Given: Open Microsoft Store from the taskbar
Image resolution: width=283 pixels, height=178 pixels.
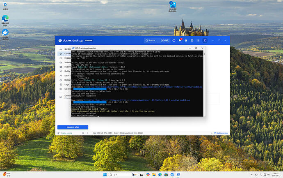Looking at the screenshot, I should 166,175.
